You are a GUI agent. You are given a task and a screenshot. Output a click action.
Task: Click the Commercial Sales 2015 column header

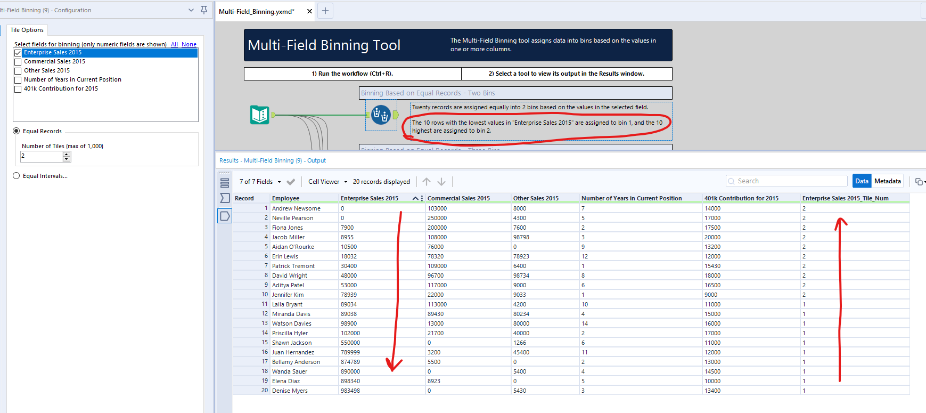coord(468,198)
